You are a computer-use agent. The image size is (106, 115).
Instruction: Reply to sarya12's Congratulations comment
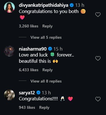(44, 108)
